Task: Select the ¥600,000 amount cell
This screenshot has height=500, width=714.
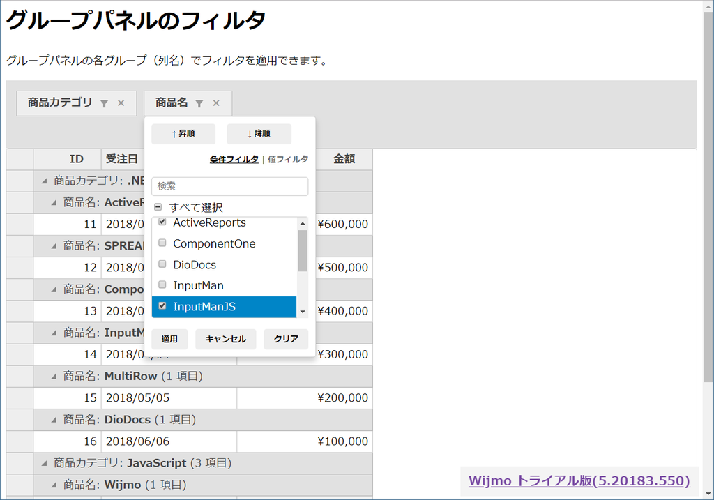Action: point(344,224)
